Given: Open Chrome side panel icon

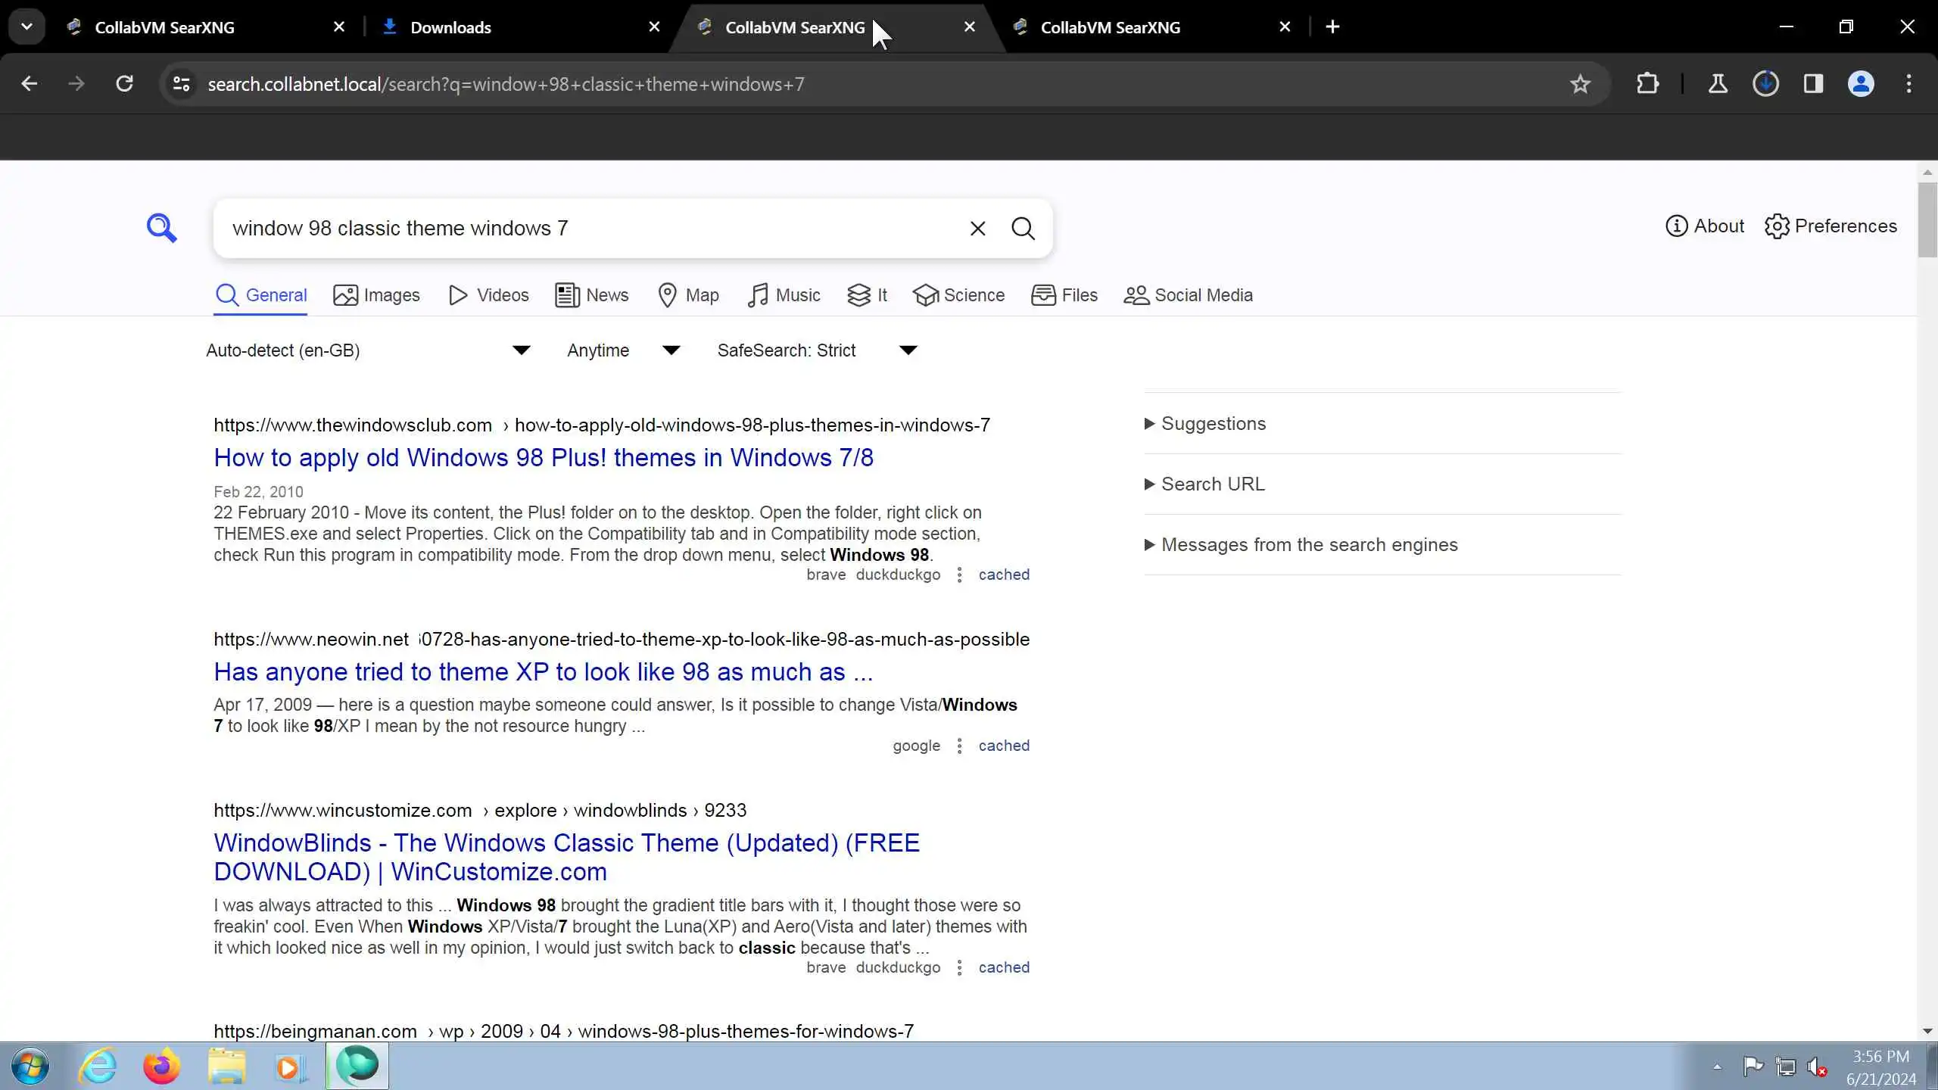Looking at the screenshot, I should (x=1813, y=84).
